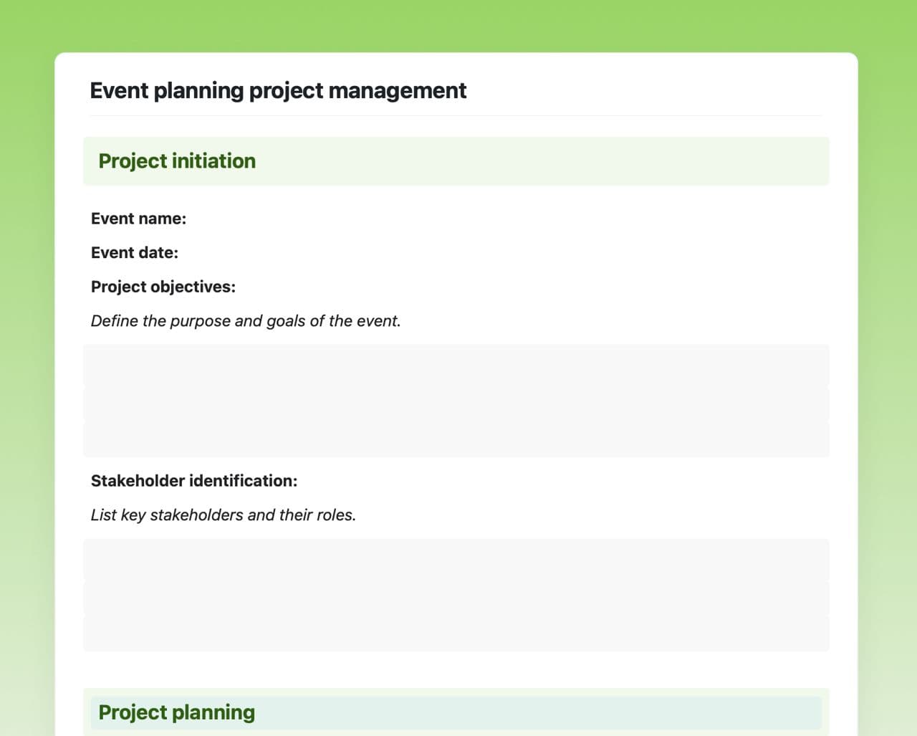Click the italic key stakeholders hint text
This screenshot has width=917, height=736.
coord(223,515)
